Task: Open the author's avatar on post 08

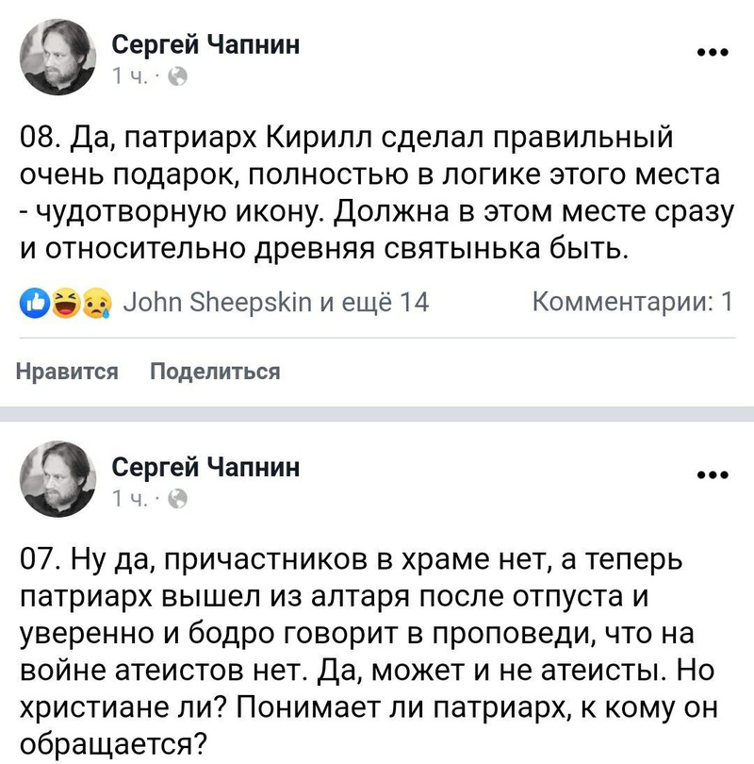Action: pyautogui.click(x=57, y=59)
